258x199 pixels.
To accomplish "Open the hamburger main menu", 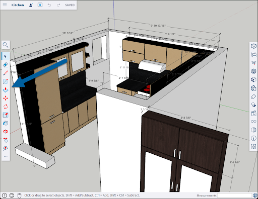I will coord(5,5).
